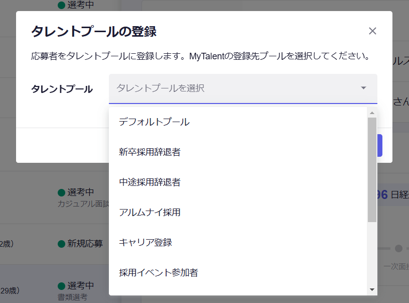
Task: Select the アルムナイ採用 pool
Action: coord(150,212)
